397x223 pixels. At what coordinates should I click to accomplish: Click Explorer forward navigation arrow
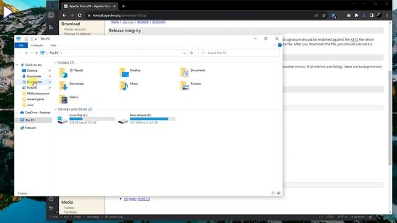coord(26,53)
